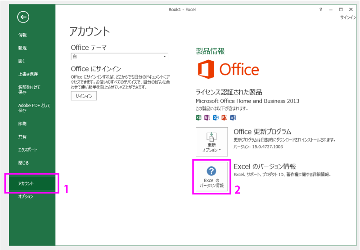This screenshot has width=360, height=250.
Task: Click the PowerPoint product icon
Action: pos(224,118)
